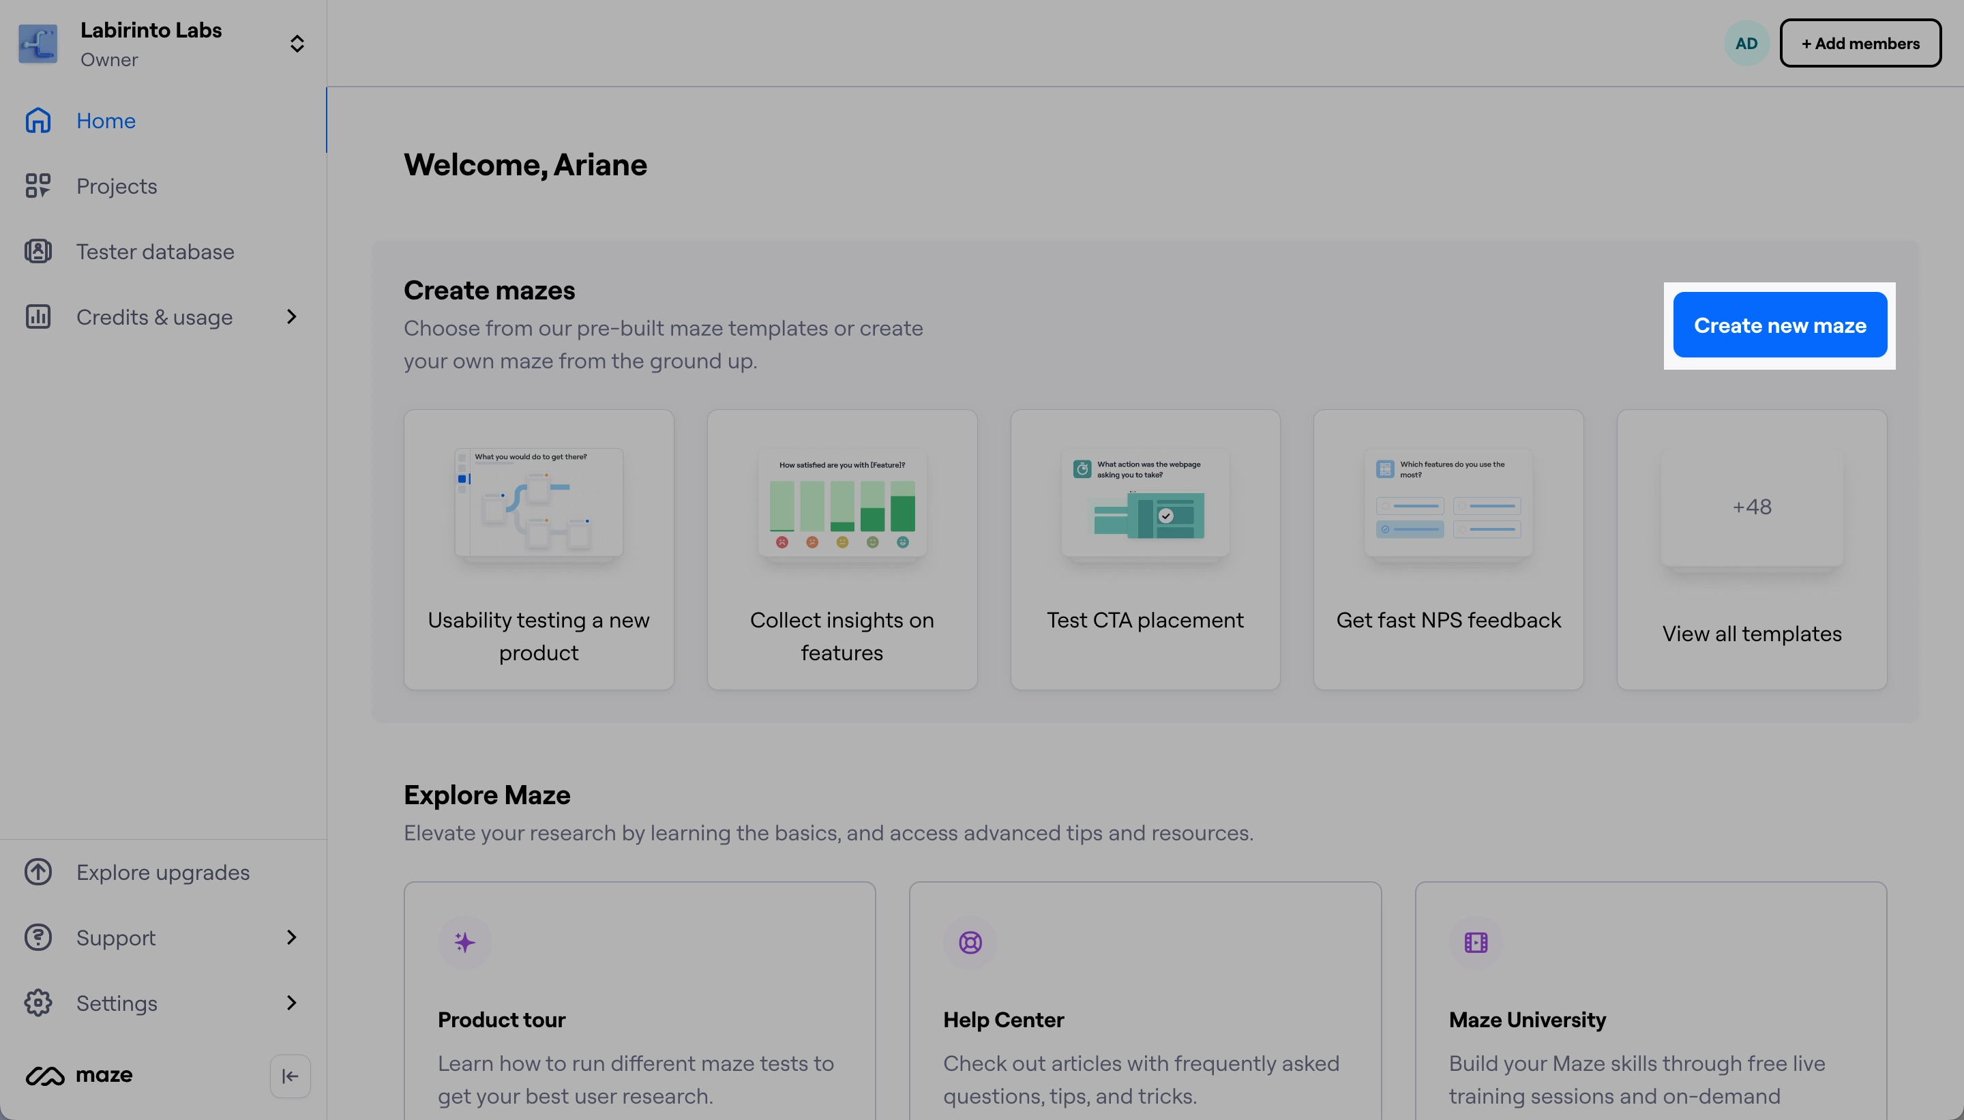Expand the Credits & usage submenu arrow
This screenshot has height=1120, width=1964.
(291, 317)
